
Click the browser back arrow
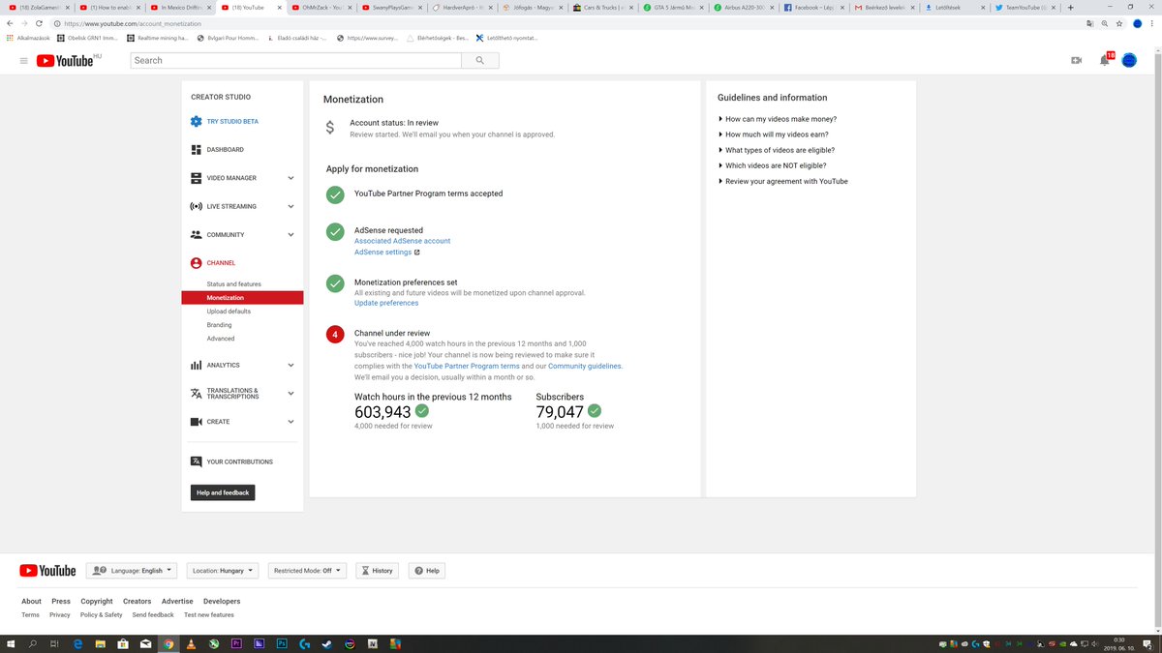(x=10, y=23)
